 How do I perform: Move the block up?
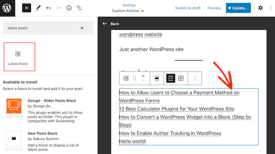click(x=143, y=76)
